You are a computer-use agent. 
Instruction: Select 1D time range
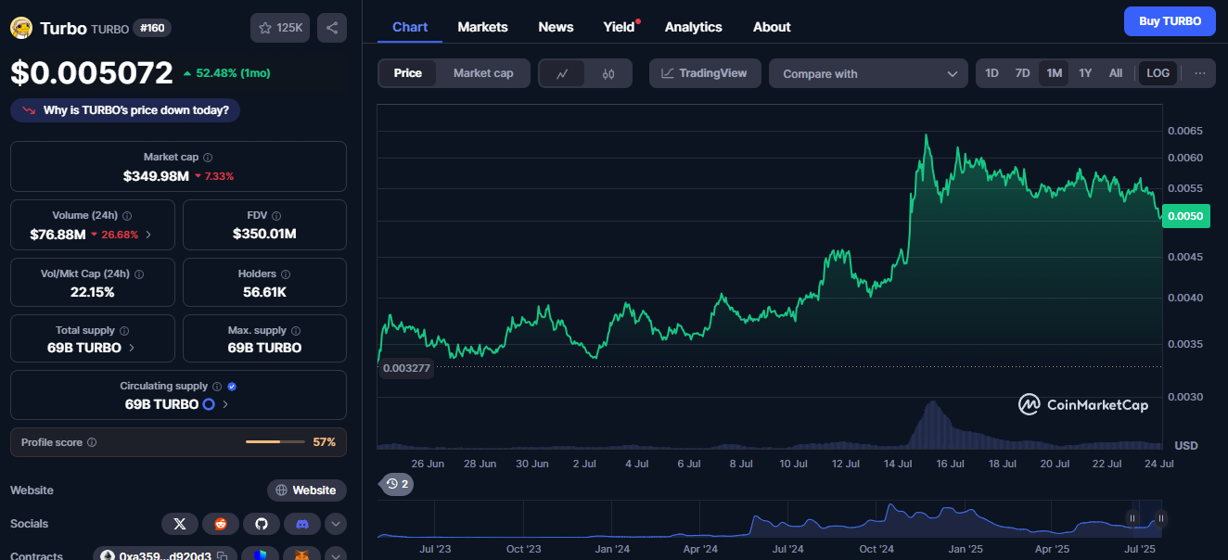(991, 73)
